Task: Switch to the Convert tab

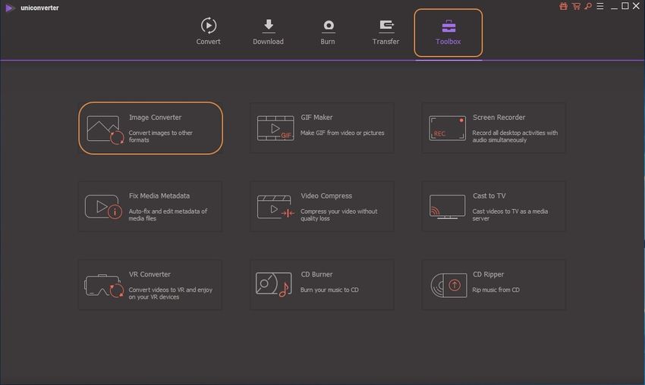Action: (x=209, y=32)
